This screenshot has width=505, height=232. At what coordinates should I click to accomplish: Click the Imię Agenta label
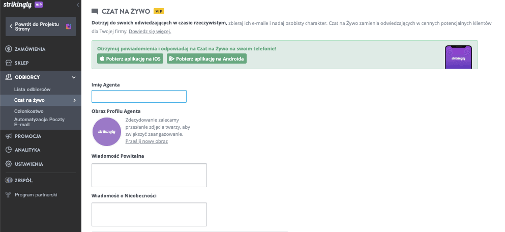(x=106, y=85)
